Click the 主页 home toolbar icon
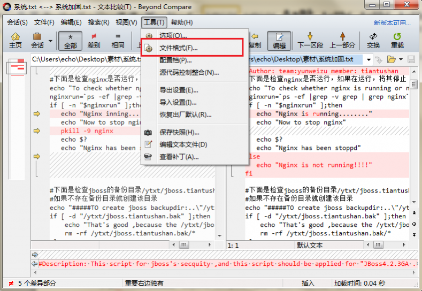 16,40
